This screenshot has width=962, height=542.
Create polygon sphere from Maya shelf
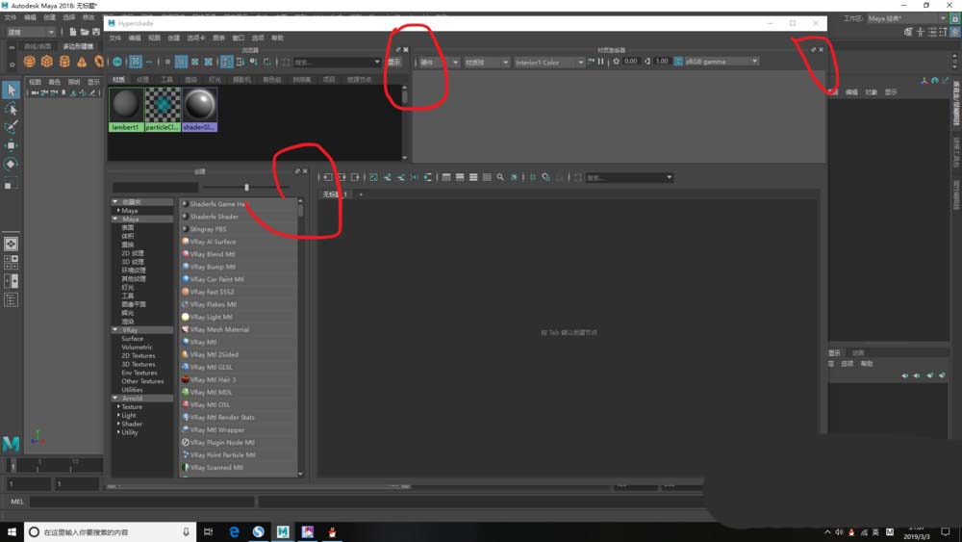tap(29, 62)
